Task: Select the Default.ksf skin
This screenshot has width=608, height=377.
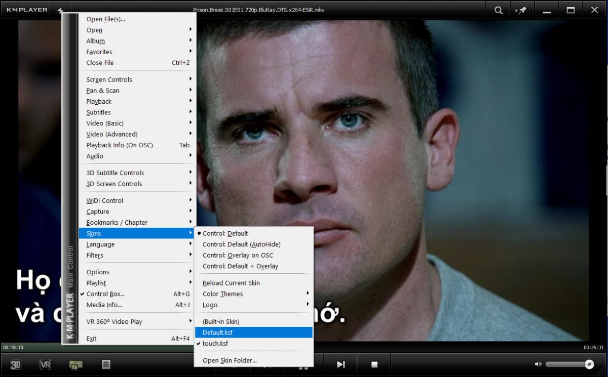Action: pyautogui.click(x=217, y=332)
